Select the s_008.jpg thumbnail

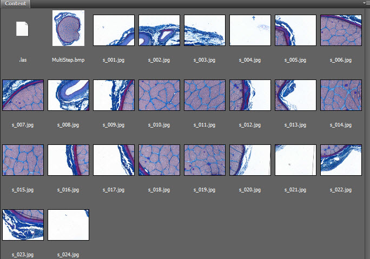(69, 95)
